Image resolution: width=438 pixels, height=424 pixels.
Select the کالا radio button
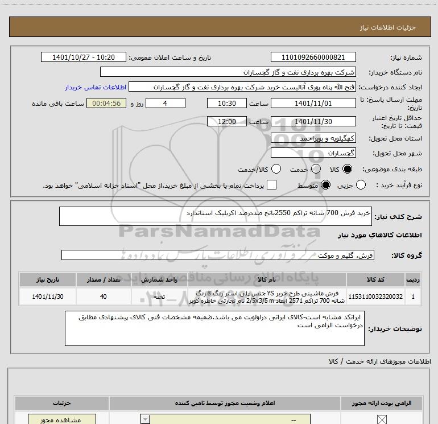tap(348, 169)
